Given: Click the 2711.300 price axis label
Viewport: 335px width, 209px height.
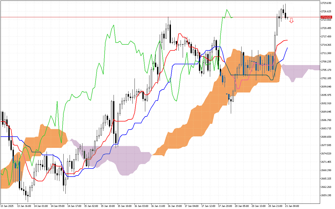Looking at the screenshot, I should [x=326, y=53].
